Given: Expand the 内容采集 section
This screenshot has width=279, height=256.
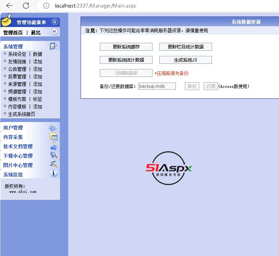Looking at the screenshot, I should (x=13, y=137).
